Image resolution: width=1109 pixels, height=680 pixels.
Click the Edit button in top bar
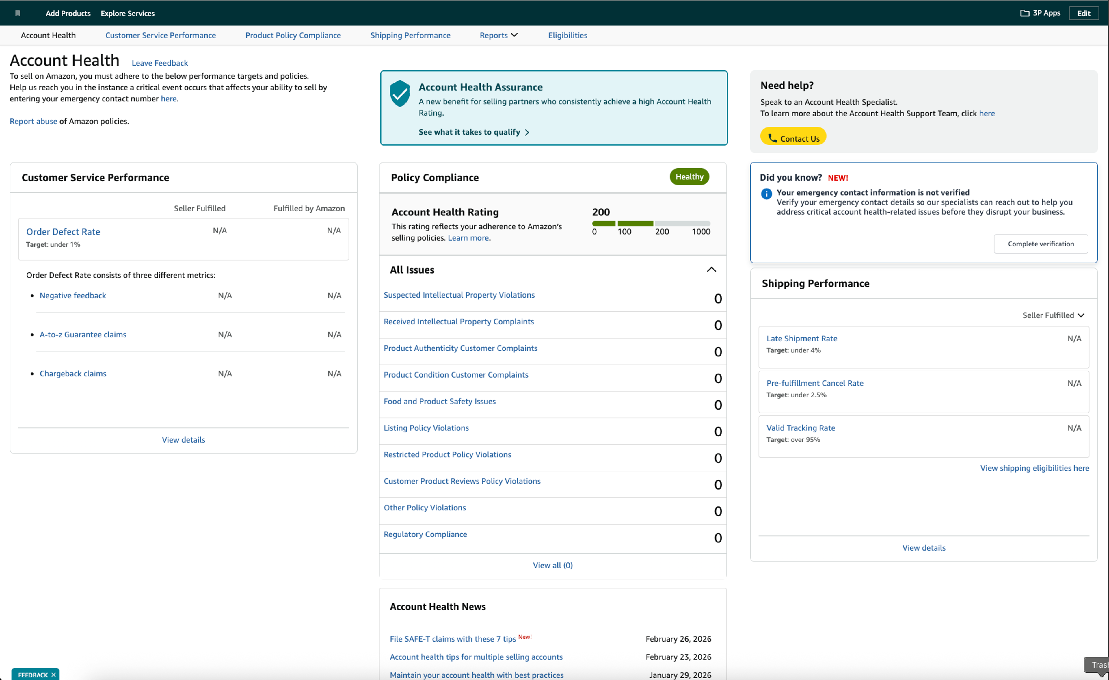[x=1083, y=13]
